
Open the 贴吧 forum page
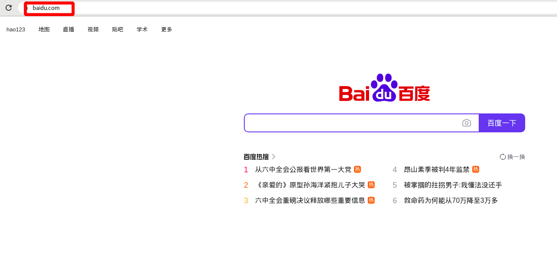[117, 29]
